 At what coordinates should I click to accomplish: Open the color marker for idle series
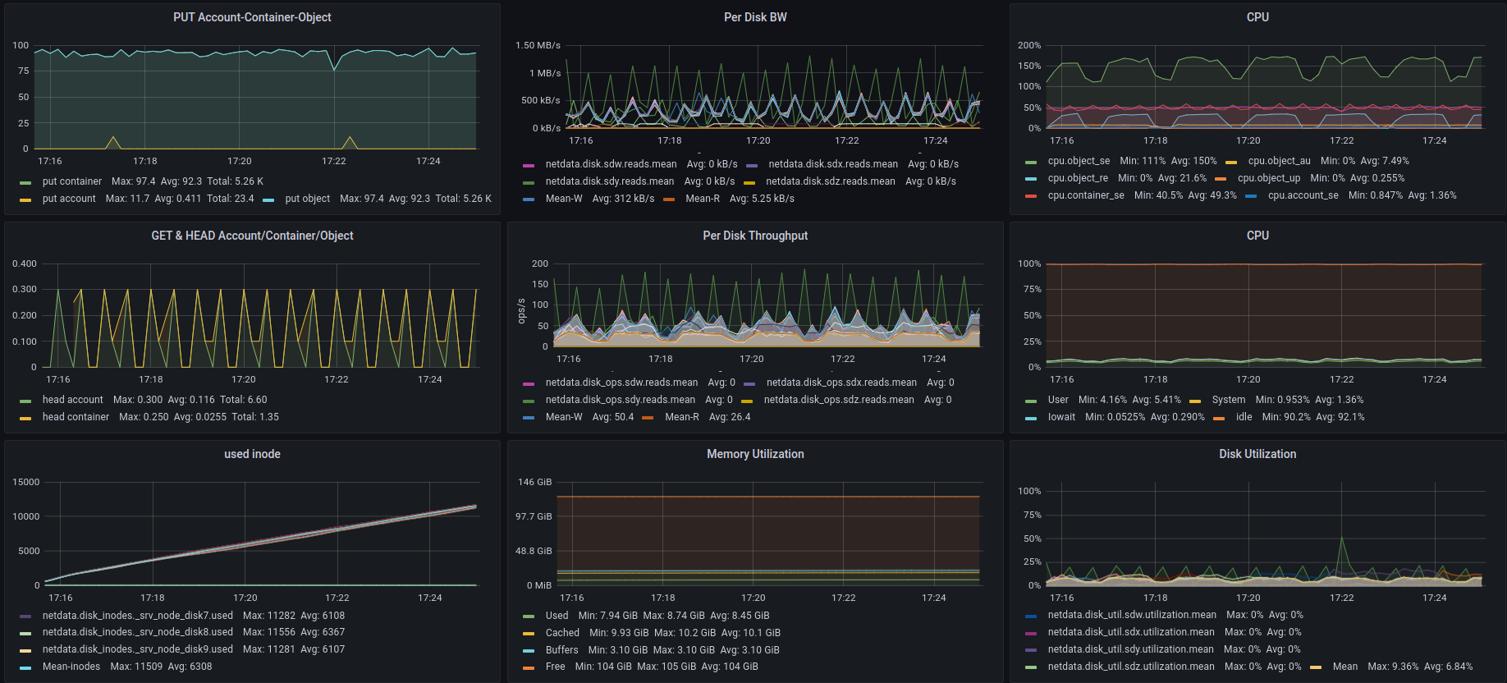[x=1219, y=418]
